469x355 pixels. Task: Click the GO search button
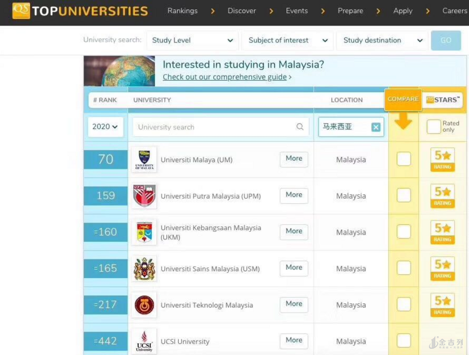(446, 41)
